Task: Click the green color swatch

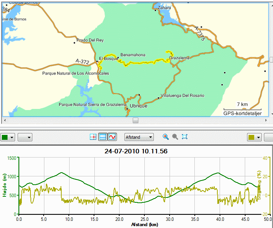Action: [x=5, y=137]
